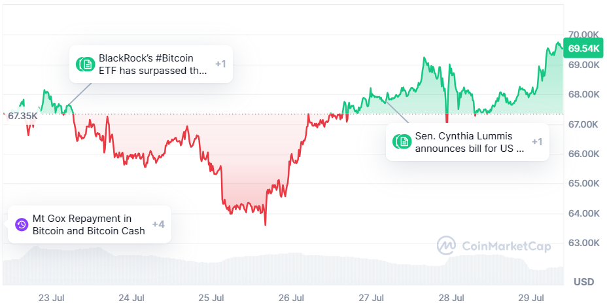Screen dimensions: 607x303
Task: Click the BlackRock Bitcoin ETF document icon
Action: 87,64
